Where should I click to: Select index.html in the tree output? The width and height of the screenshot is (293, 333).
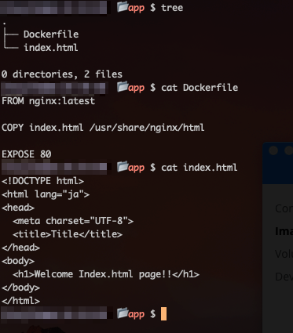pos(51,48)
